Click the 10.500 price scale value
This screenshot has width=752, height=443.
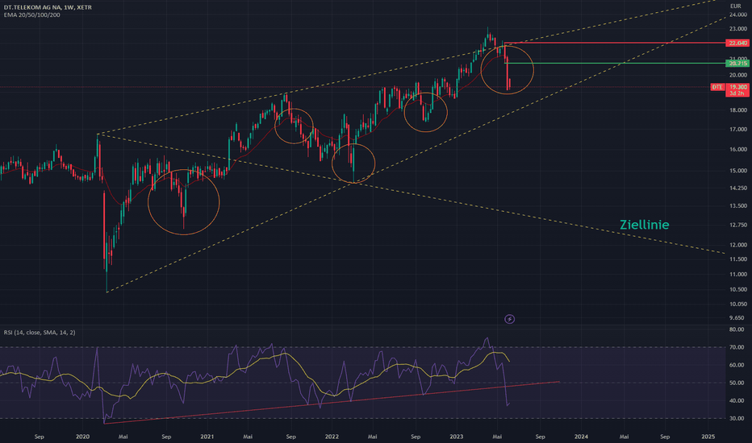tap(738, 289)
